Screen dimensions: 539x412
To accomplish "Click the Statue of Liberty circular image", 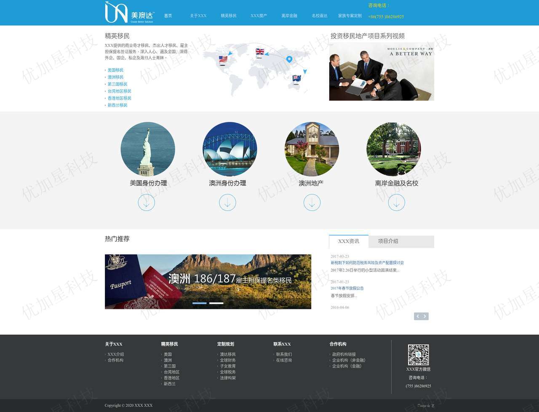I will (148, 149).
